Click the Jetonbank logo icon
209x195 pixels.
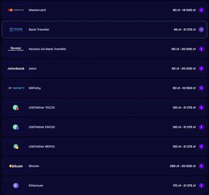pos(16,69)
